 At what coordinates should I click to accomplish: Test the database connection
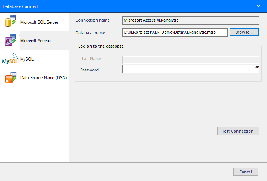coord(238,131)
